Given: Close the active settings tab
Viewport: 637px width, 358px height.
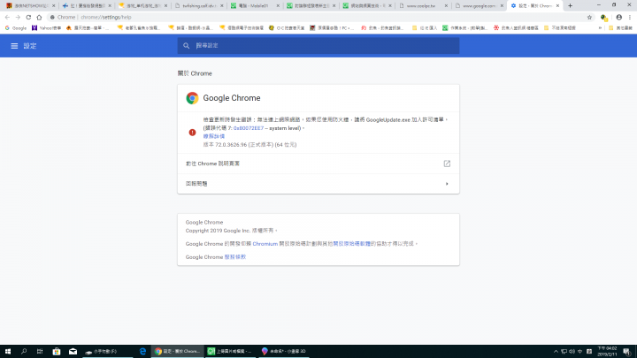Looking at the screenshot, I should pyautogui.click(x=557, y=5).
